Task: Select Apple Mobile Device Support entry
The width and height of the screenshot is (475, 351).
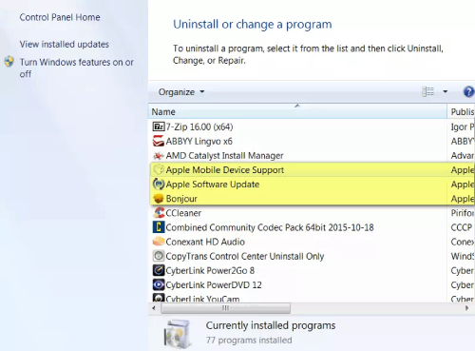Action: point(225,170)
